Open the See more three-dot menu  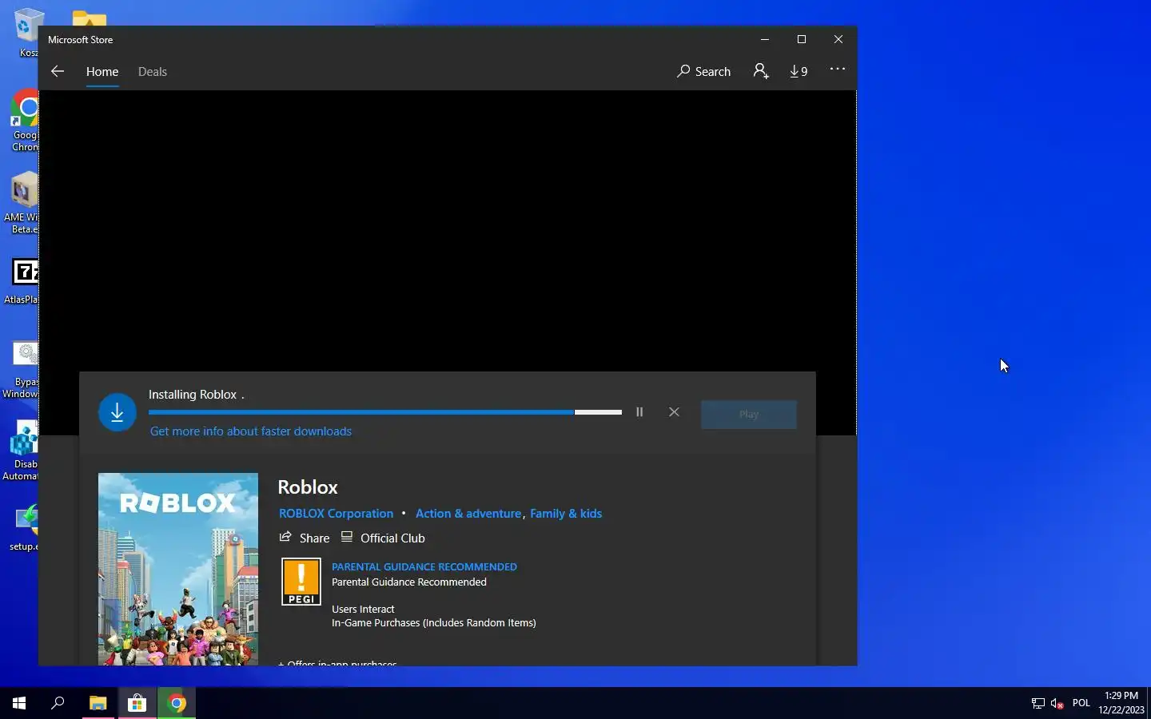point(838,70)
